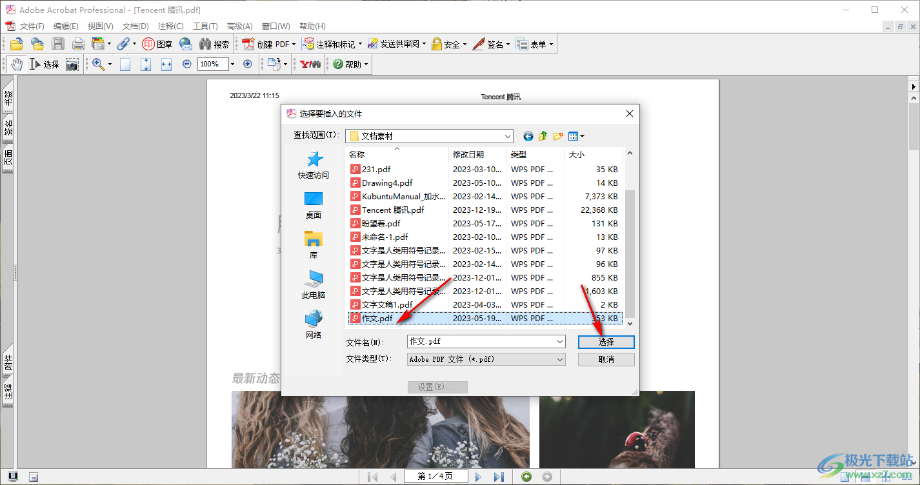The image size is (920, 485).
Task: Jump to last page arrow
Action: click(x=499, y=477)
